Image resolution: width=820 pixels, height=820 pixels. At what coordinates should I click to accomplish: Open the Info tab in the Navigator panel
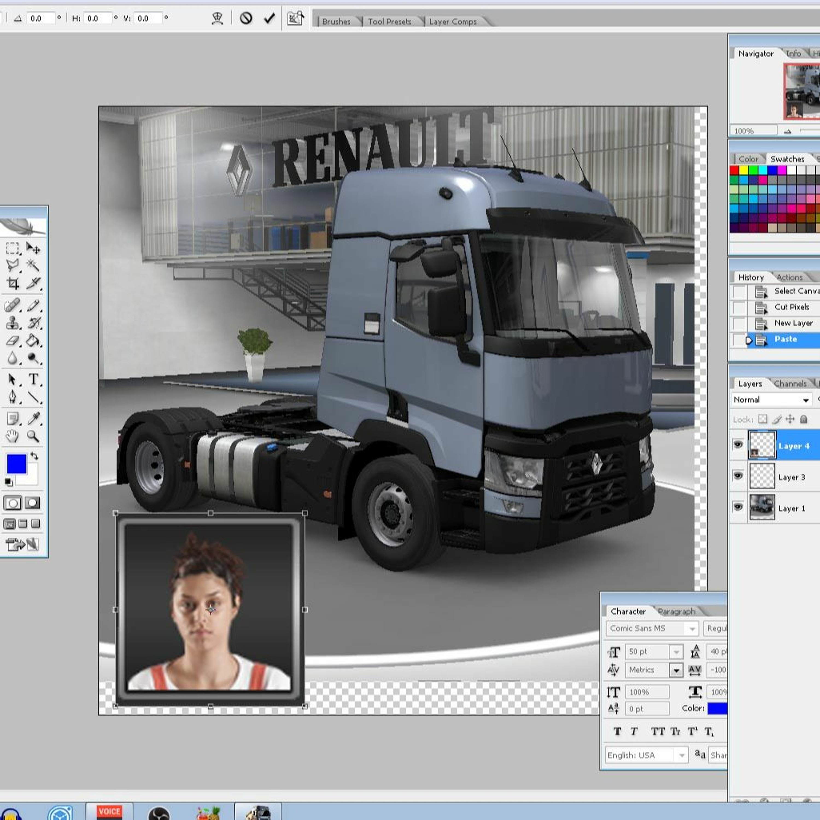pyautogui.click(x=793, y=54)
